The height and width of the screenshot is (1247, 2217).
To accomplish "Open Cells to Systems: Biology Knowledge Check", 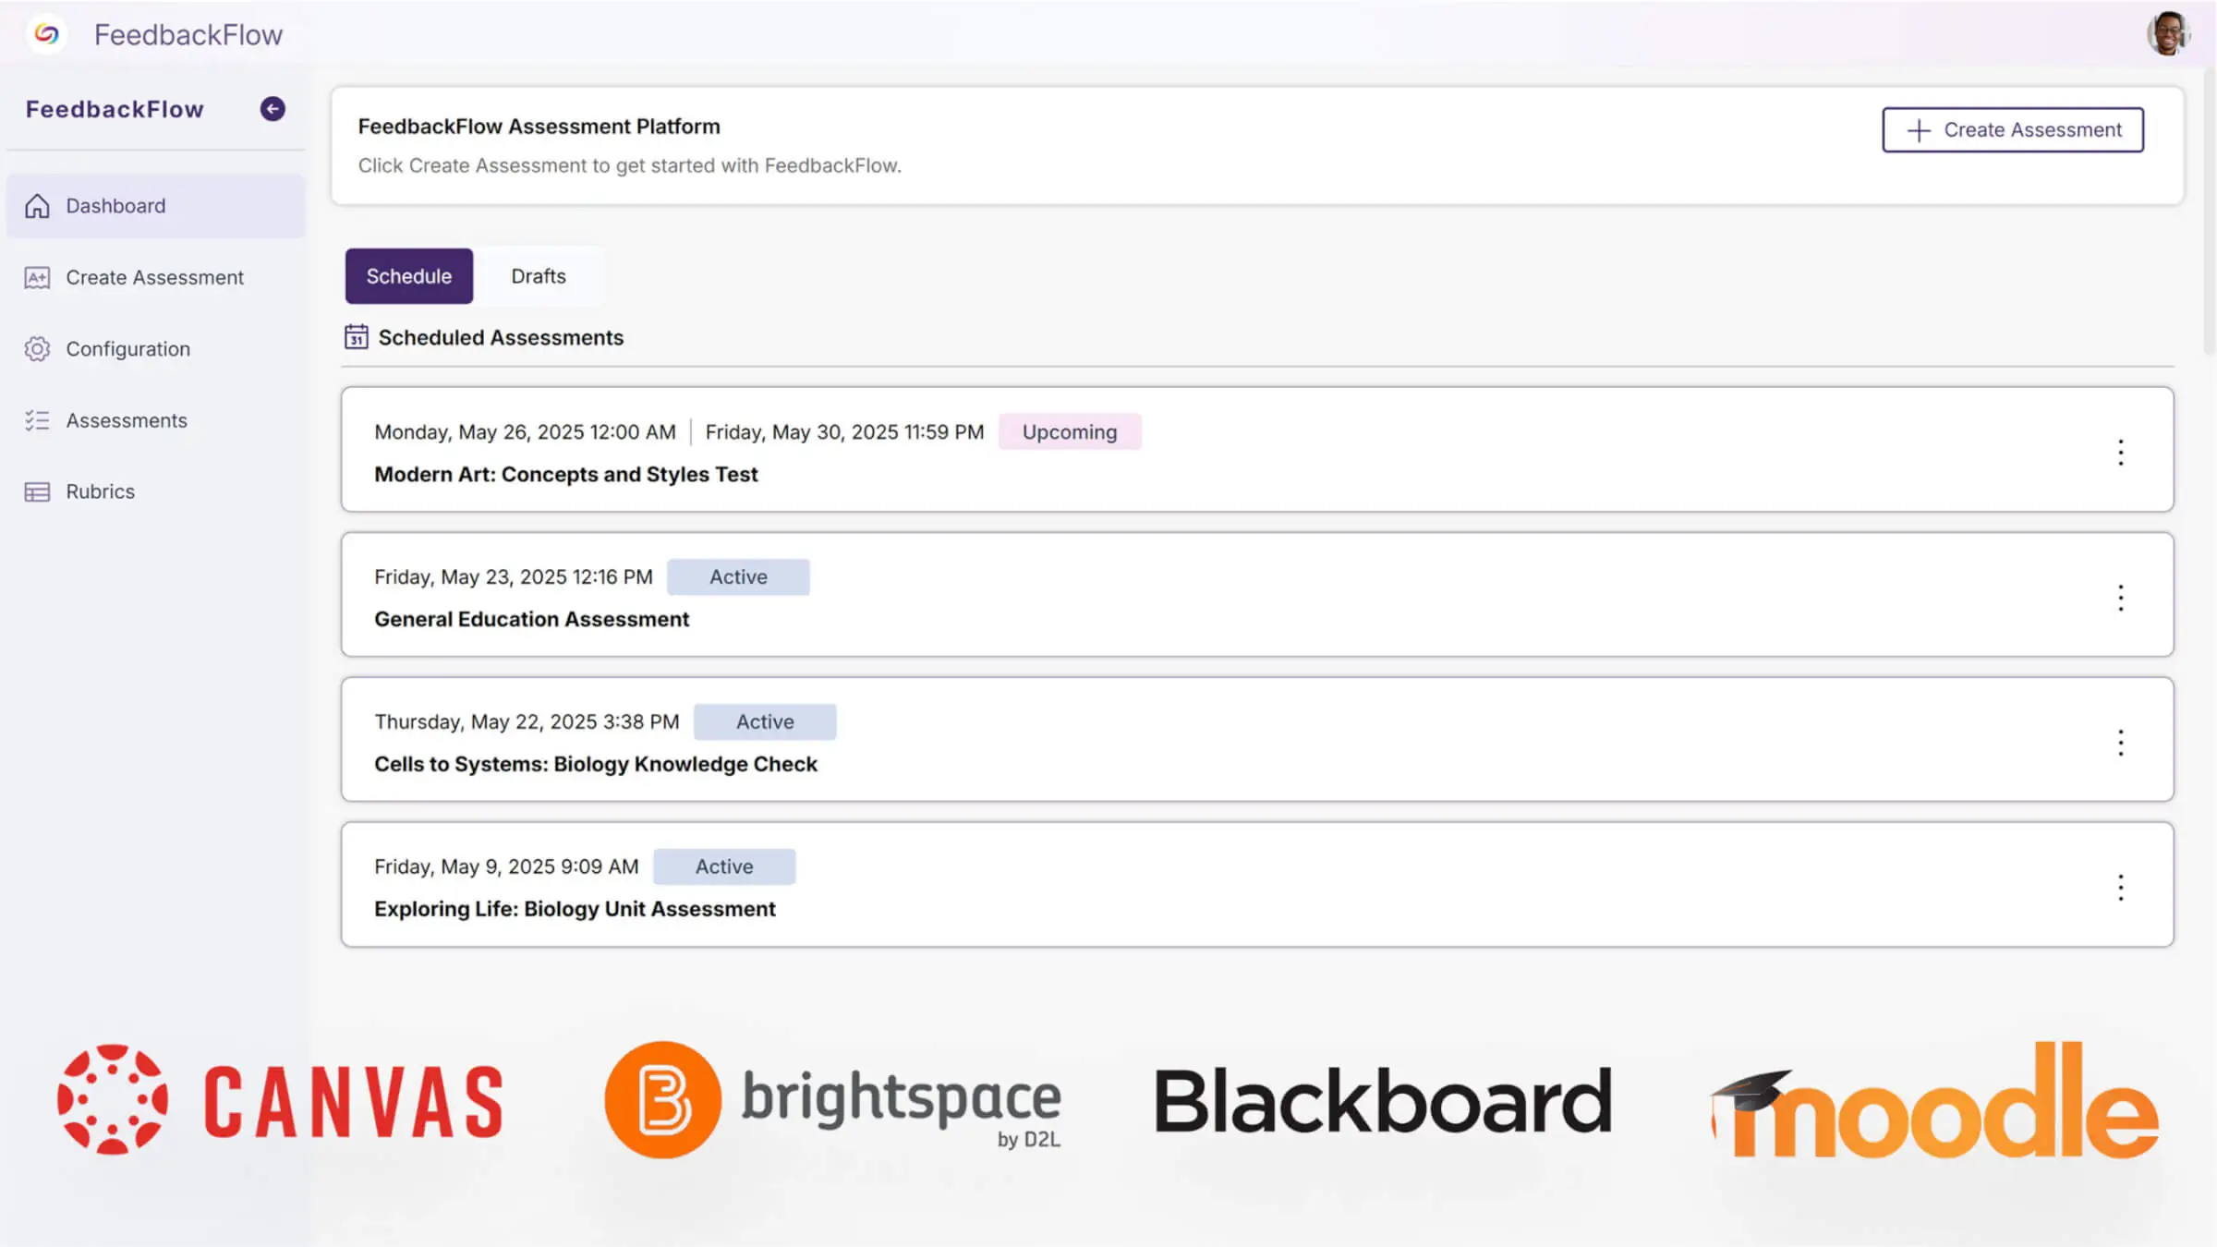I will [596, 765].
